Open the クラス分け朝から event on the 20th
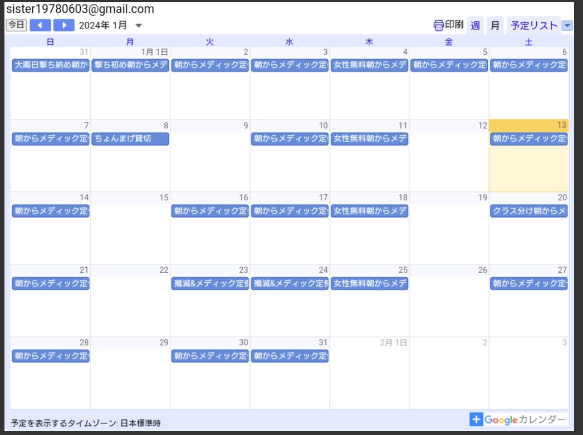 click(x=529, y=211)
